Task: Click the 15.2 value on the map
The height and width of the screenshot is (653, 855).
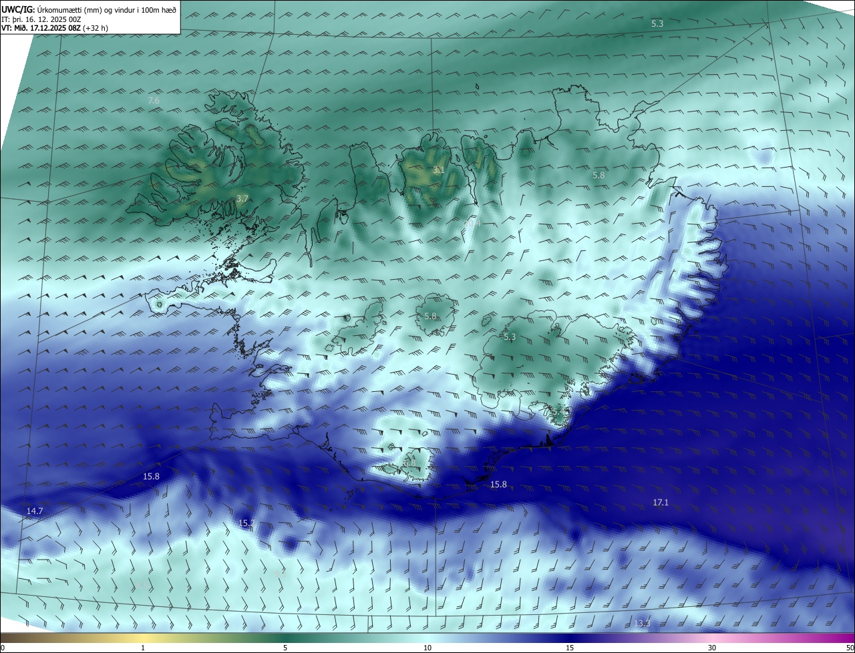Action: pyautogui.click(x=246, y=523)
